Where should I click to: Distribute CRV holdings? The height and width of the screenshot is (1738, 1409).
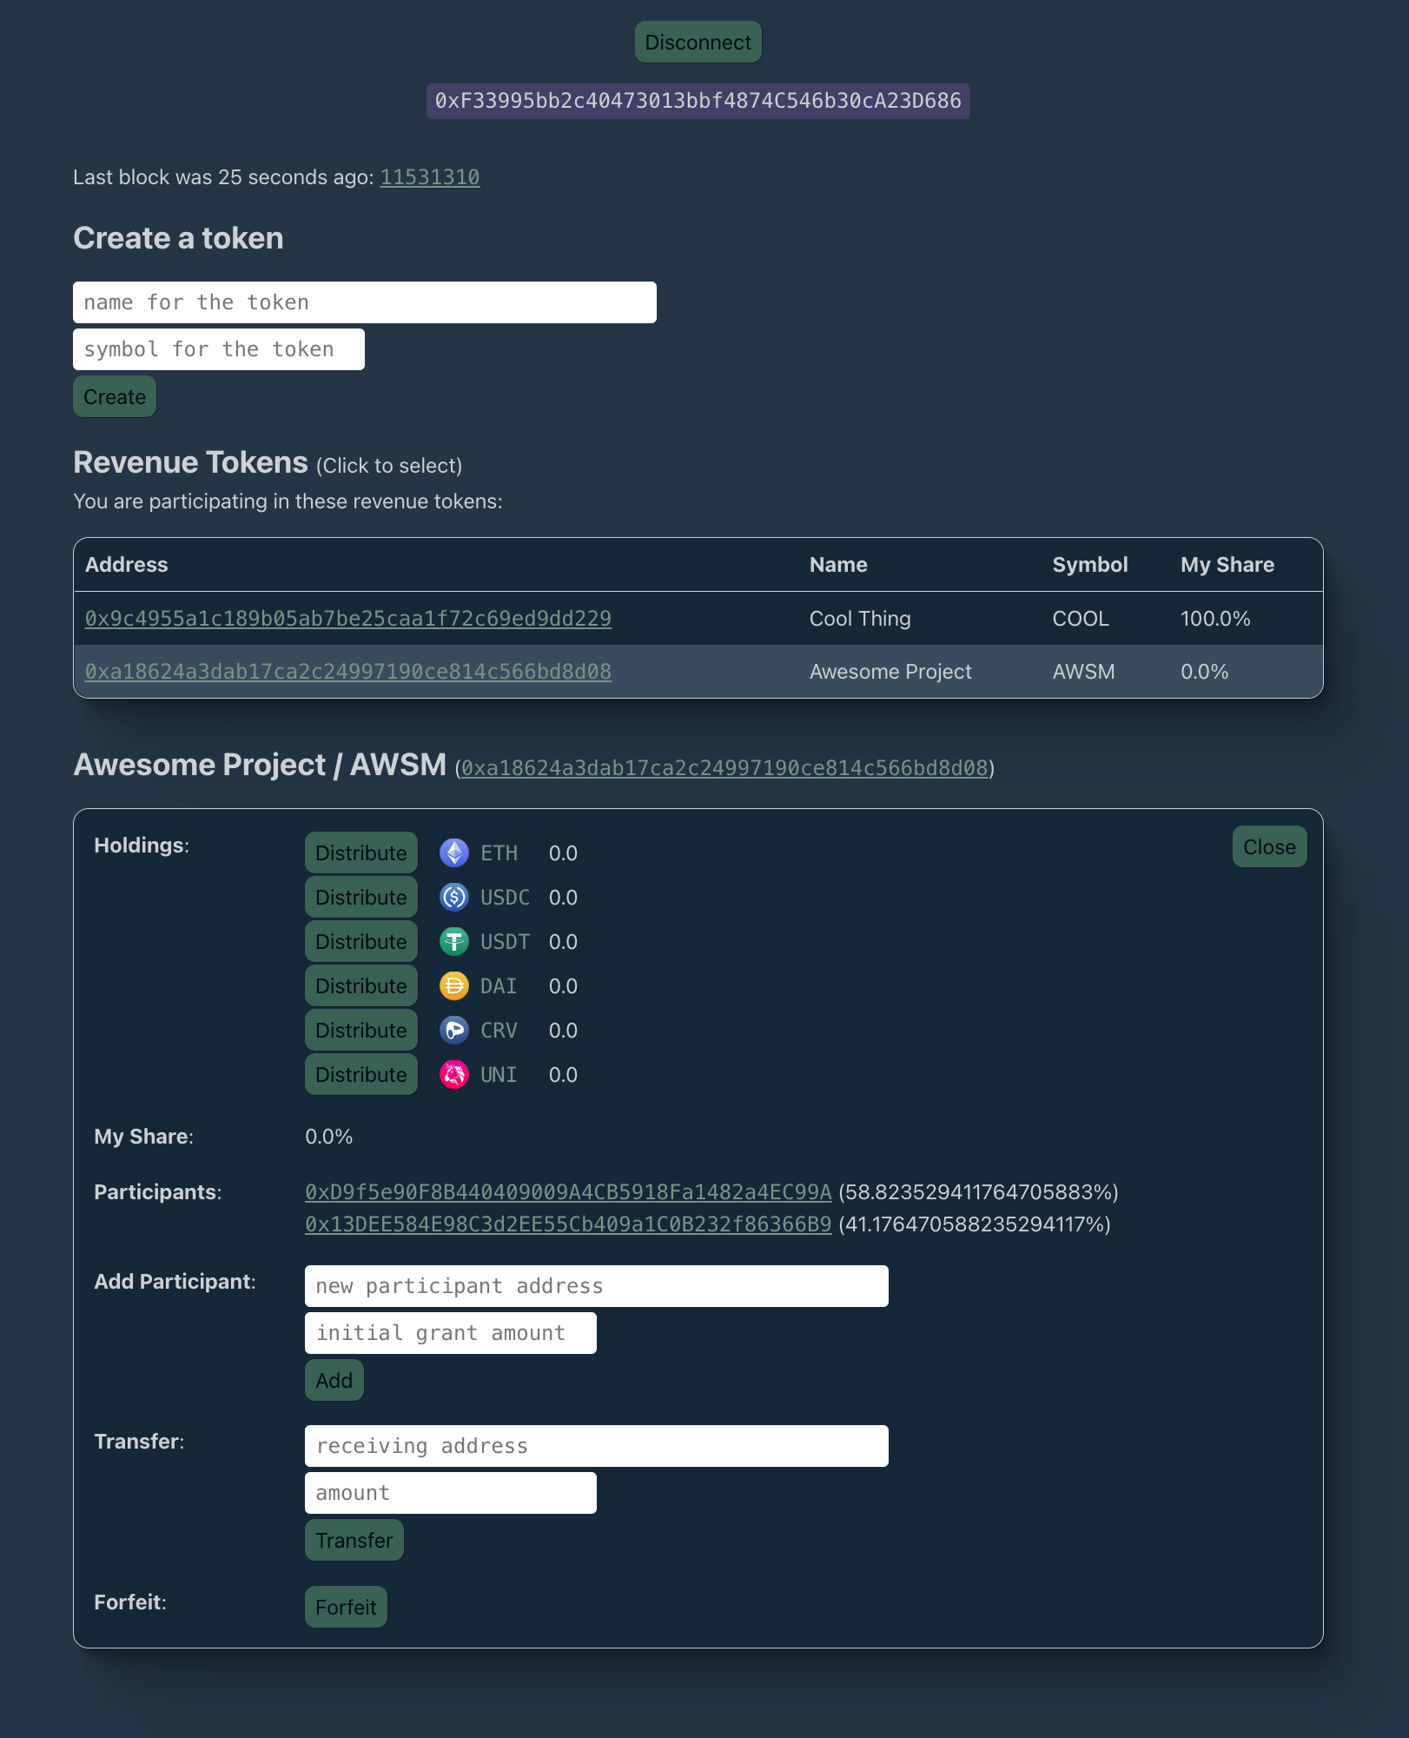click(361, 1031)
